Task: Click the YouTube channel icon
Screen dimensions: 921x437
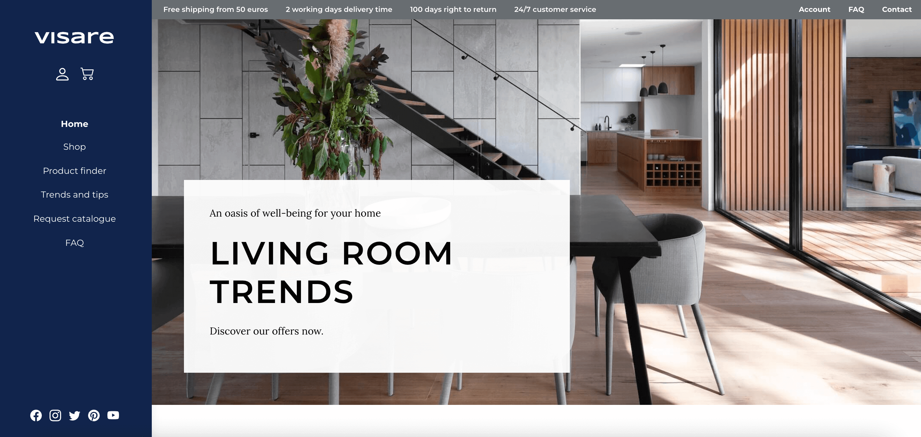Action: [x=114, y=415]
